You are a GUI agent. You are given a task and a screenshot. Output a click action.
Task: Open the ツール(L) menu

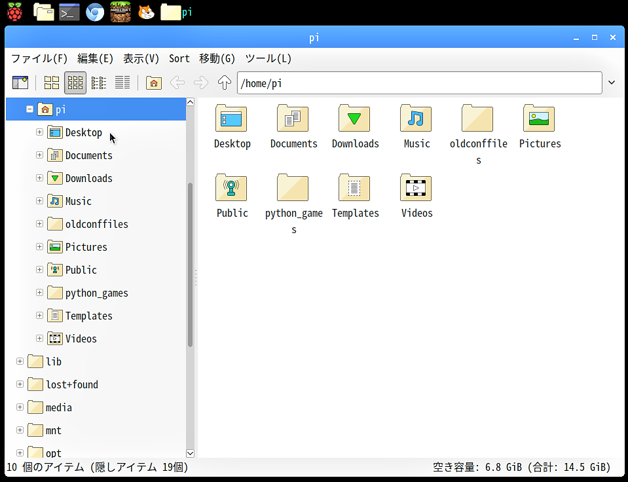268,58
